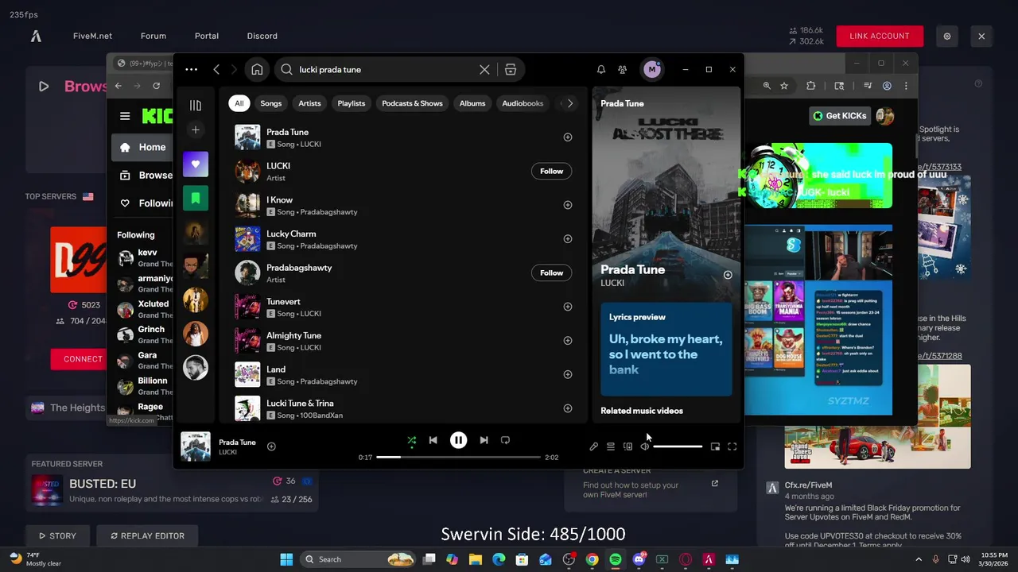Skip to next track in Spotify
Screen dimensions: 1018x572
[x=484, y=440]
